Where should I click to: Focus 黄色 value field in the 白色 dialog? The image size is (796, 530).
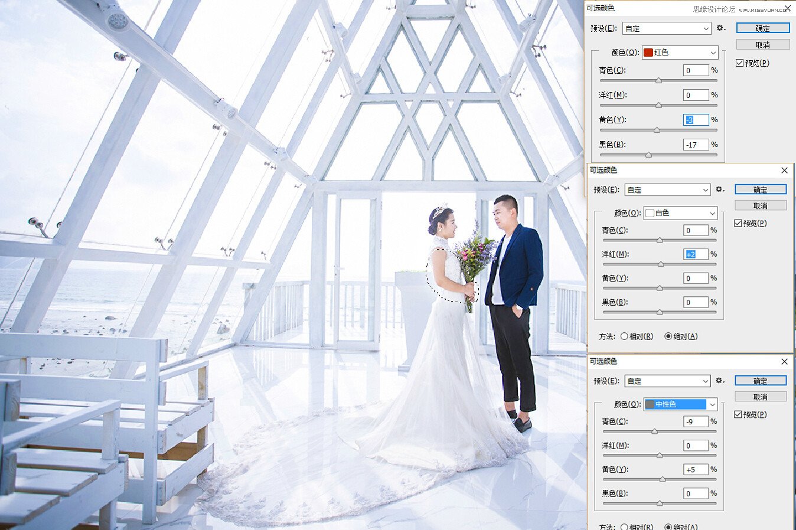tap(696, 278)
